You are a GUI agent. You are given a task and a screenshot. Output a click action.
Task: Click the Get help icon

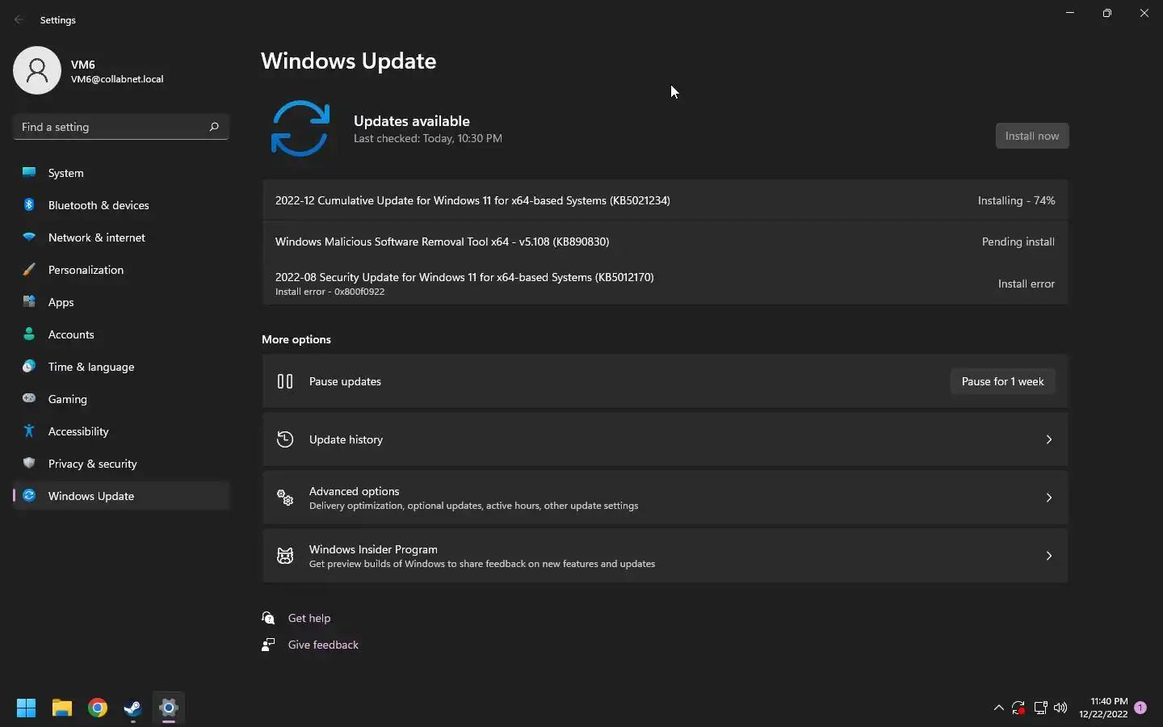[269, 618]
